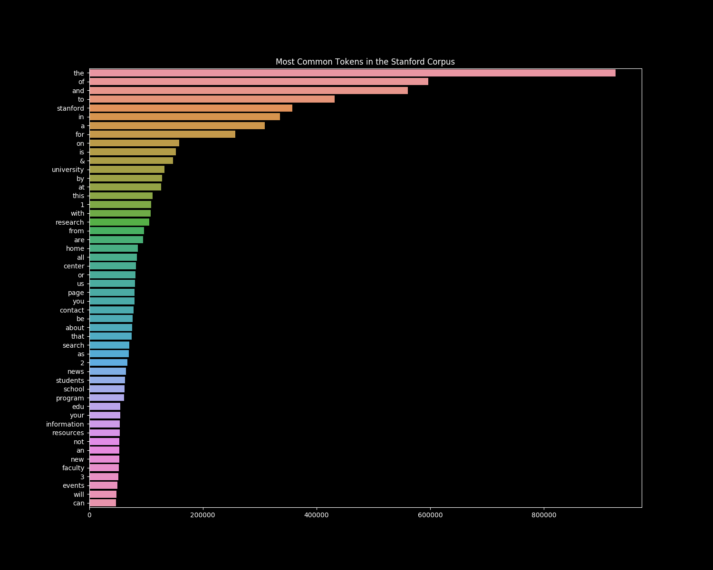Click the y-axis label 'you'
Screen dimensions: 713x570
[78, 301]
